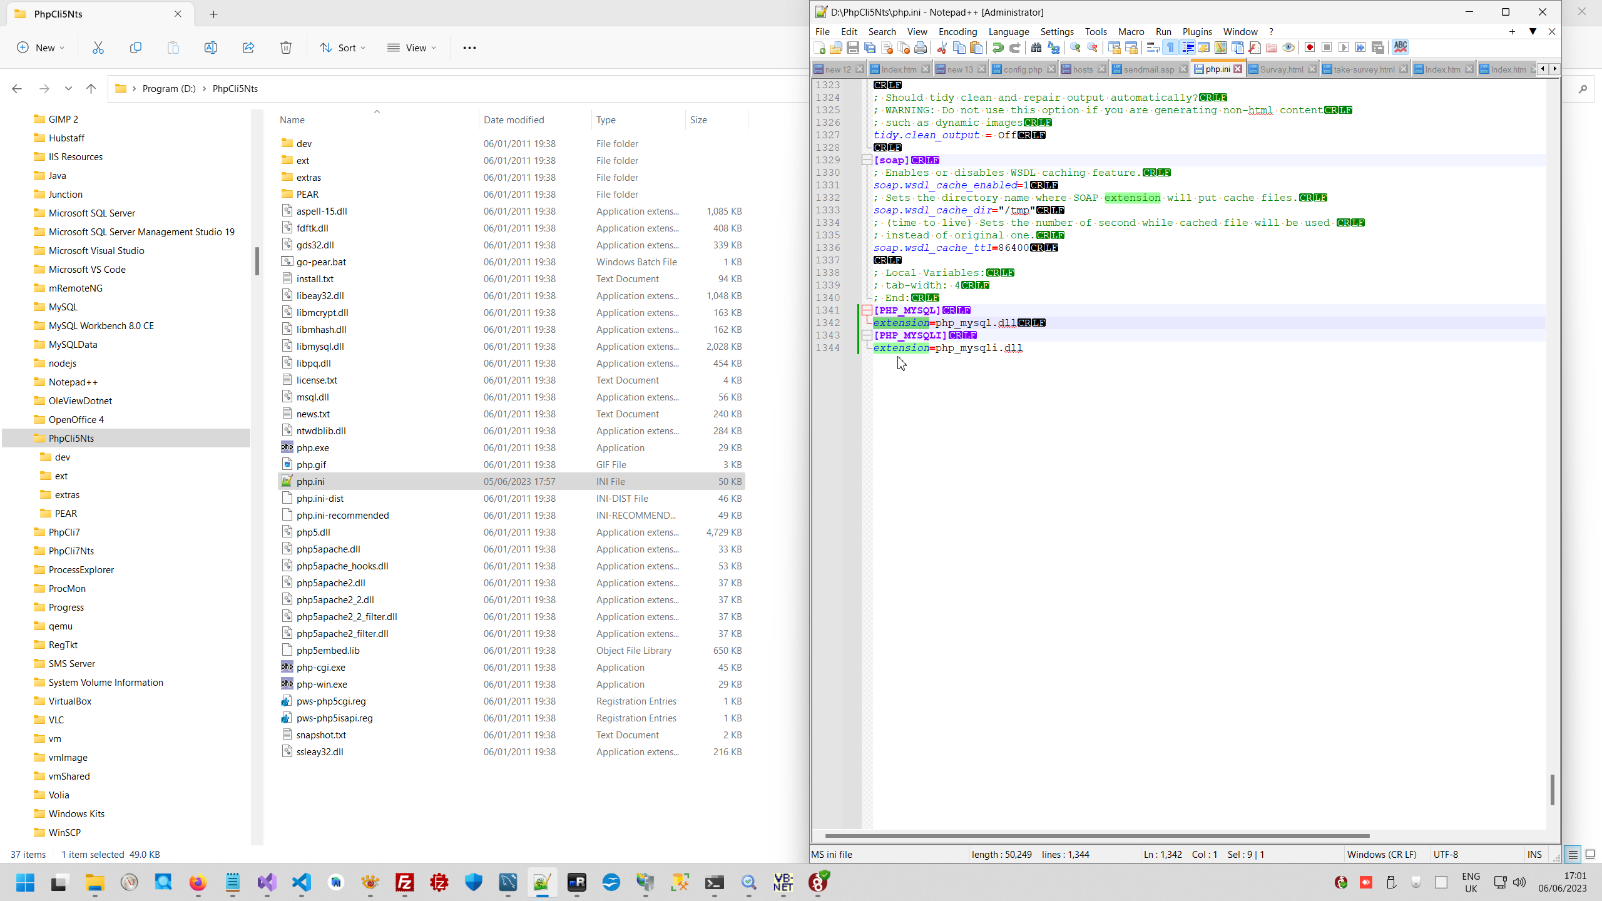Click the Date modified column header
1602x901 pixels.
coord(514,120)
